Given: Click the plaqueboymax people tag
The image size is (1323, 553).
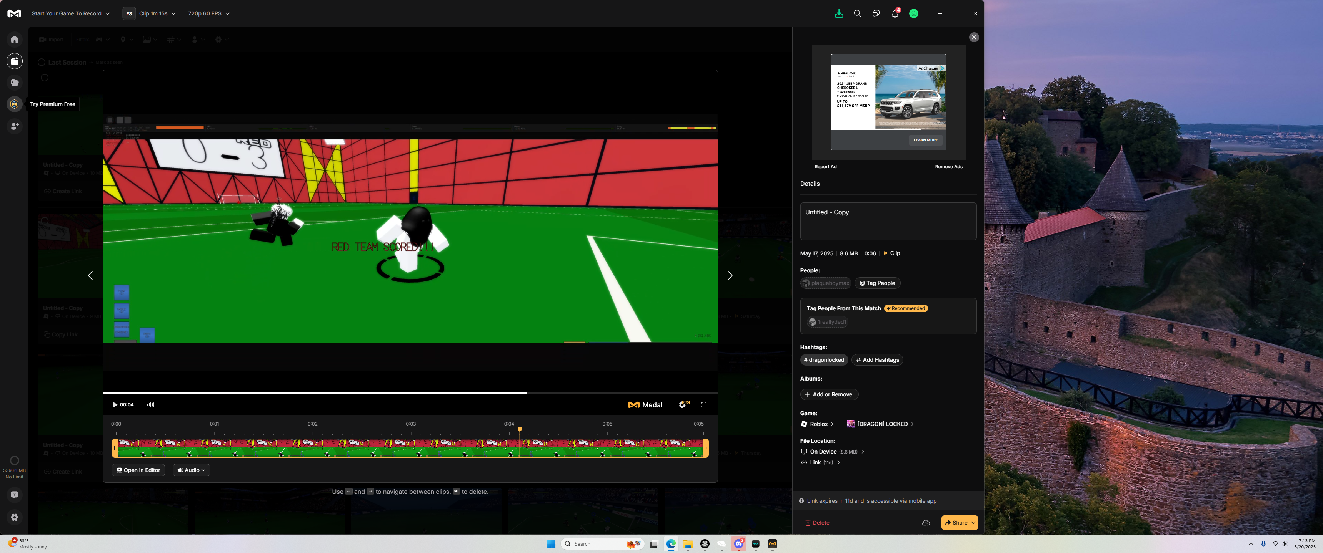Looking at the screenshot, I should [826, 283].
